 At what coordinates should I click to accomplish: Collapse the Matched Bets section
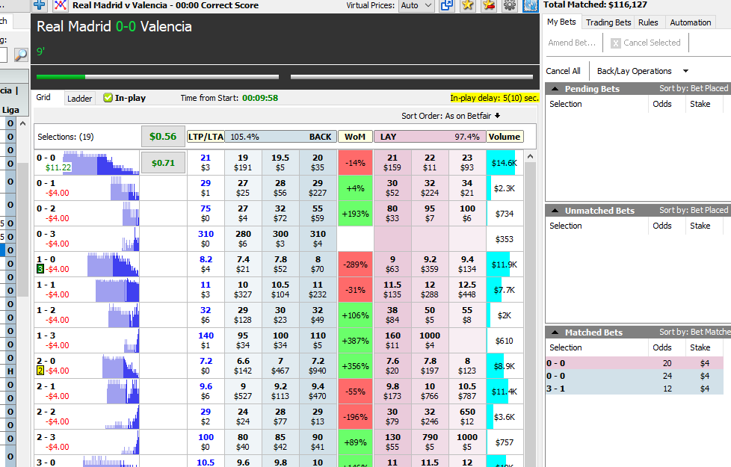coord(555,333)
